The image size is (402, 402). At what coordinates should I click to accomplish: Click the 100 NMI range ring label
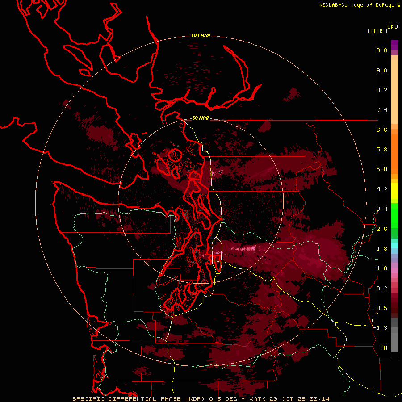[201, 35]
